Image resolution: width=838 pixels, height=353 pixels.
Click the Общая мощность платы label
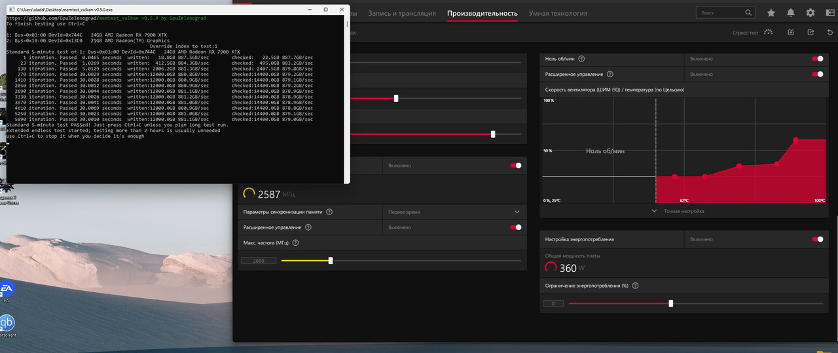pos(573,256)
